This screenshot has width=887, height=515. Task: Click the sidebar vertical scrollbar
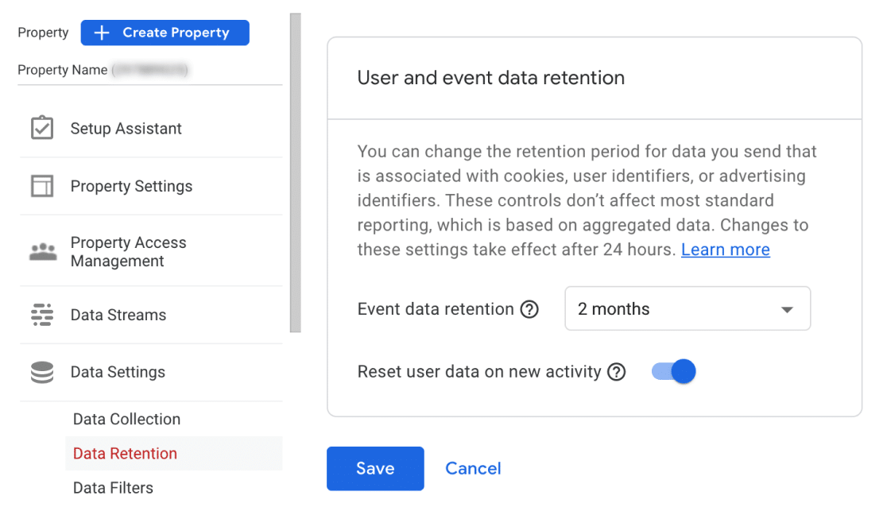[296, 172]
